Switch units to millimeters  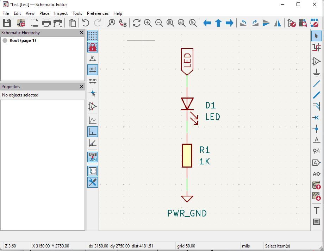(93, 81)
